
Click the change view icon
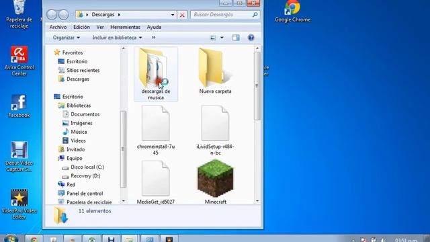coord(213,38)
